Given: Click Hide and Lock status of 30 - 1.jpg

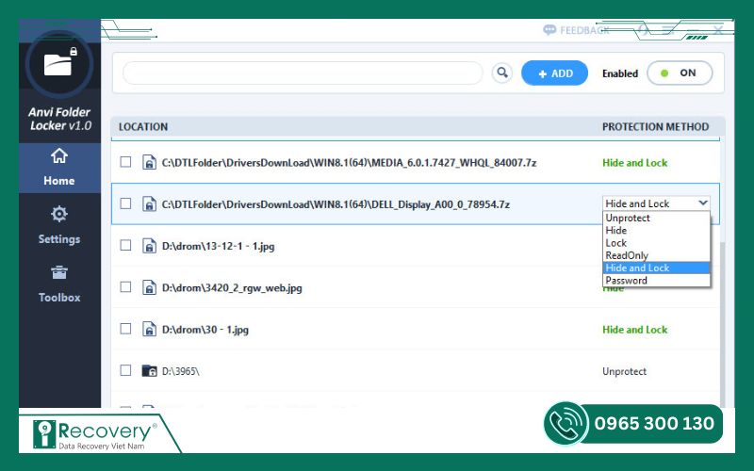Looking at the screenshot, I should (634, 330).
